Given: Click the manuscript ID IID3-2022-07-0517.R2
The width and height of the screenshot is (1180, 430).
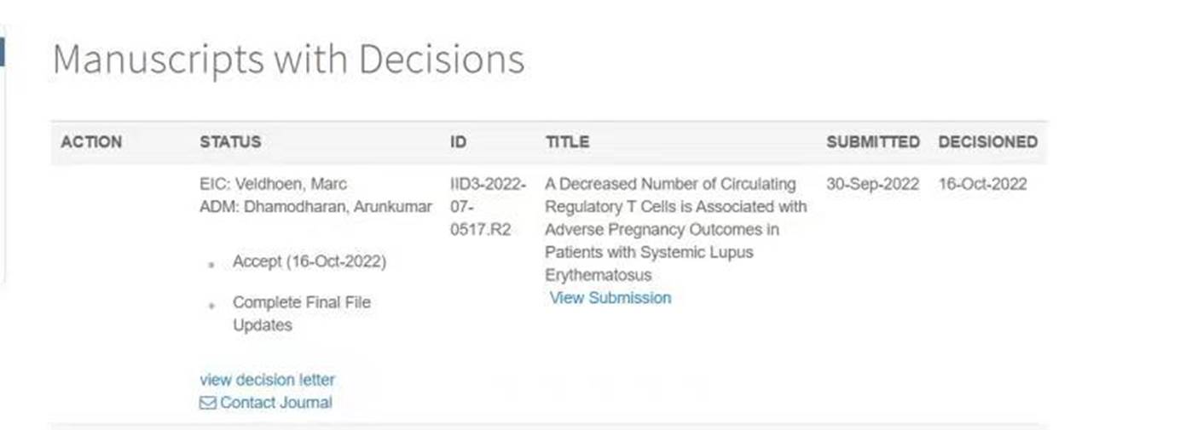Looking at the screenshot, I should (489, 207).
